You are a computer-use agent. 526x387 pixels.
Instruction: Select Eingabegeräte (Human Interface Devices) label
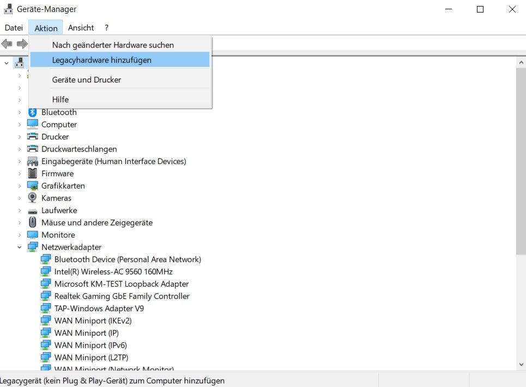pyautogui.click(x=114, y=161)
